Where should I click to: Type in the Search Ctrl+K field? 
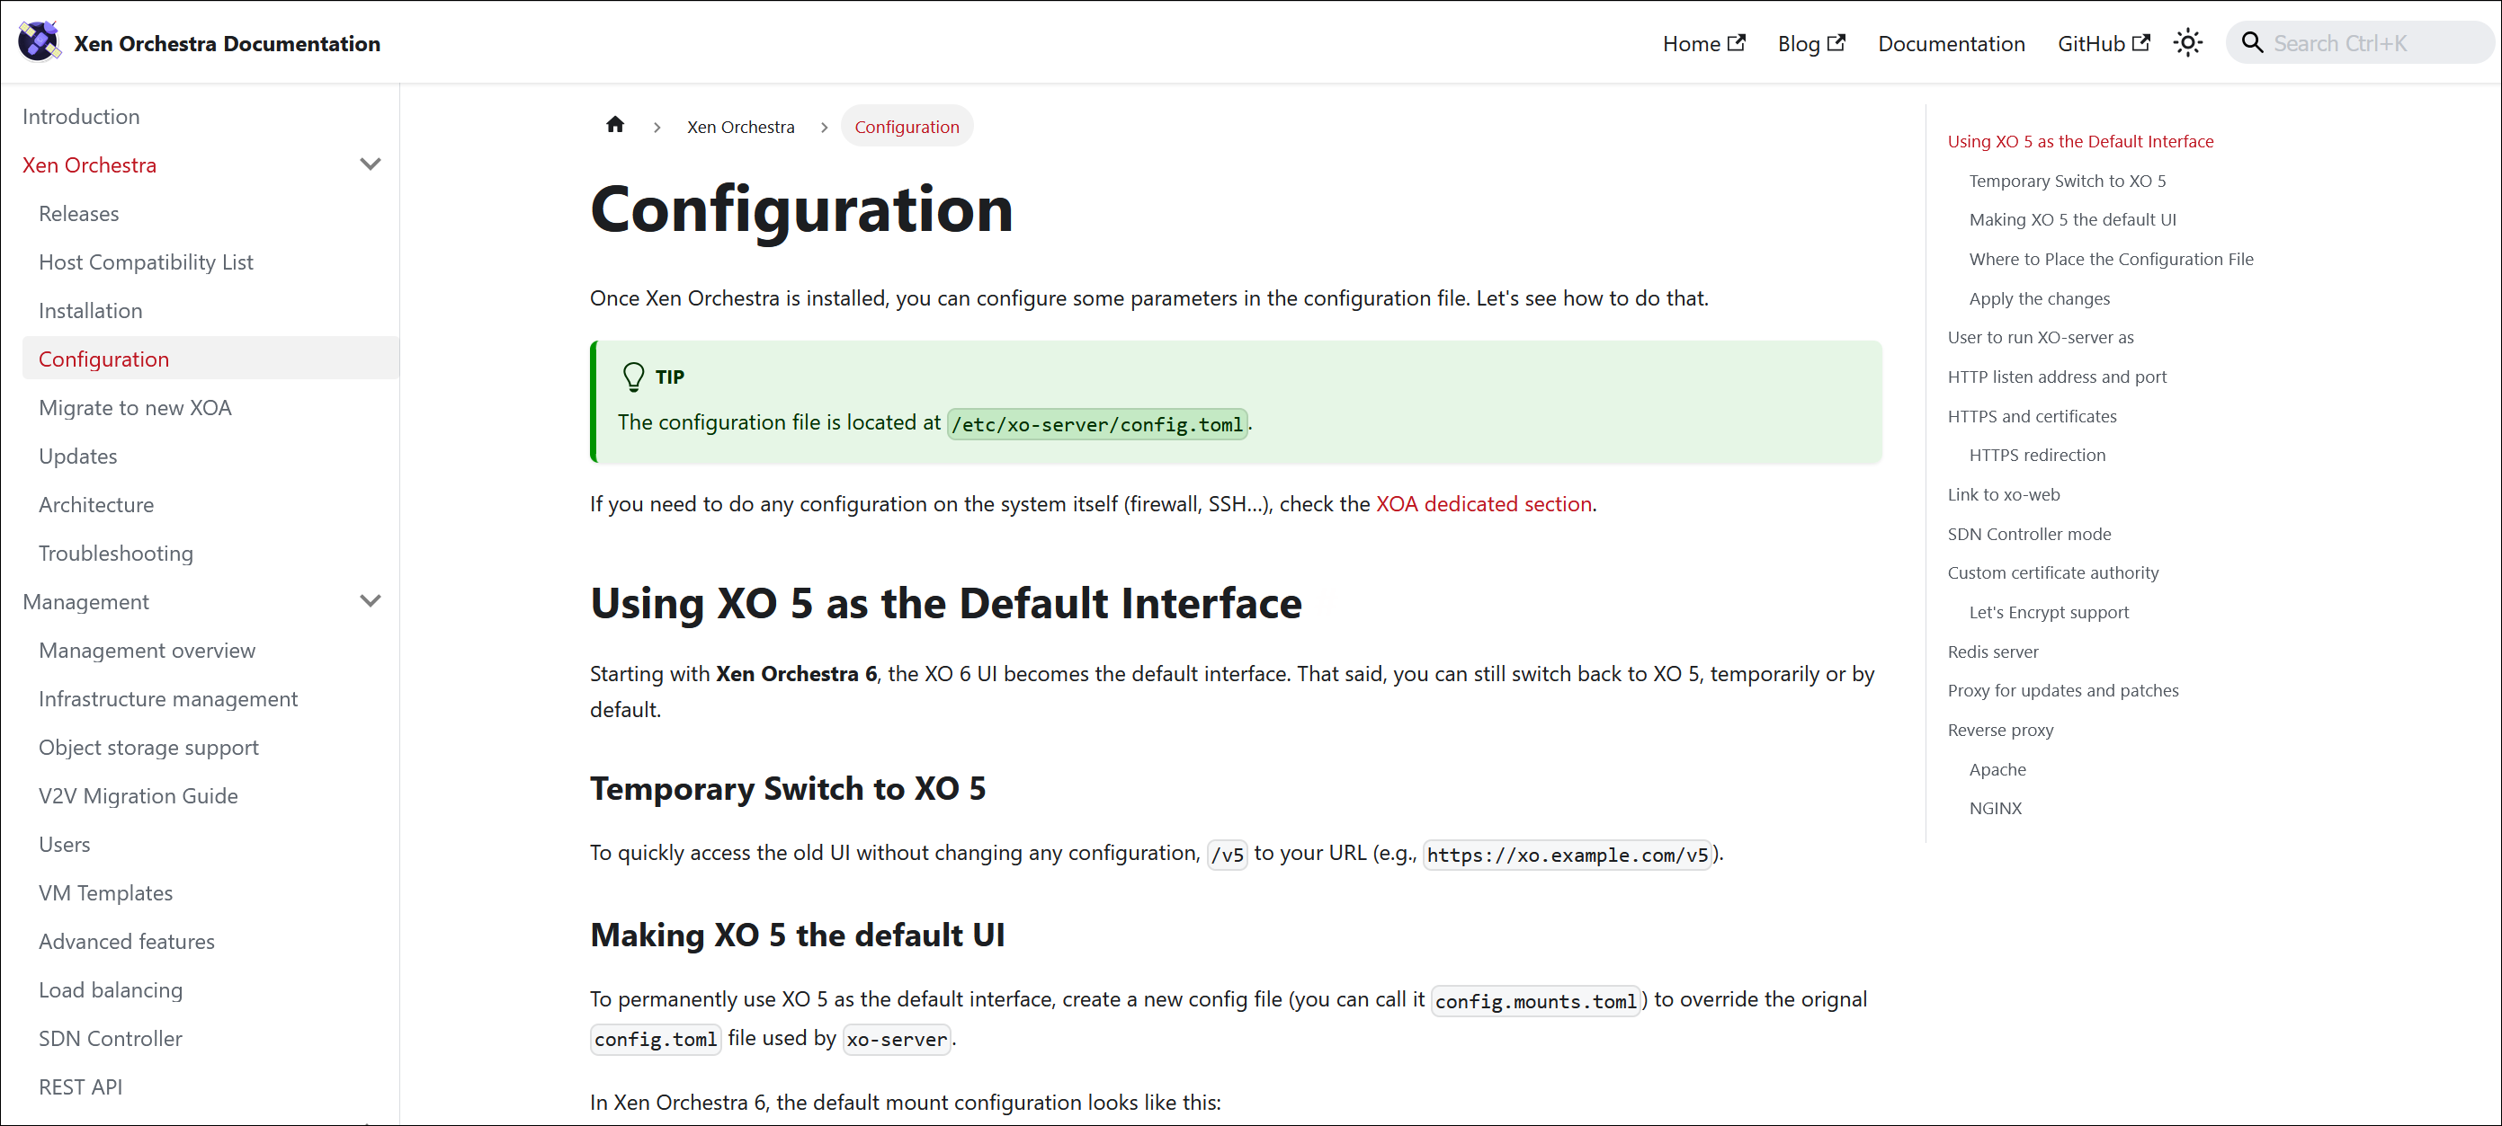(2370, 44)
